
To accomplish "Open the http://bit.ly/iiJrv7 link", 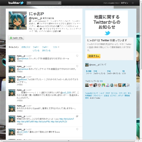I will coord(66,119).
